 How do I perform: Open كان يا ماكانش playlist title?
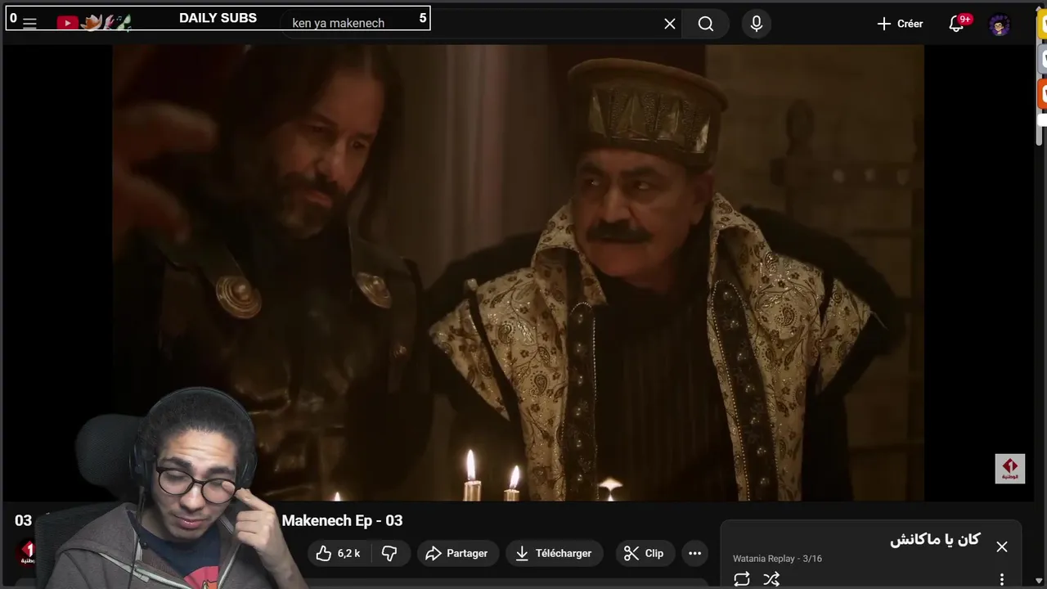pyautogui.click(x=935, y=540)
